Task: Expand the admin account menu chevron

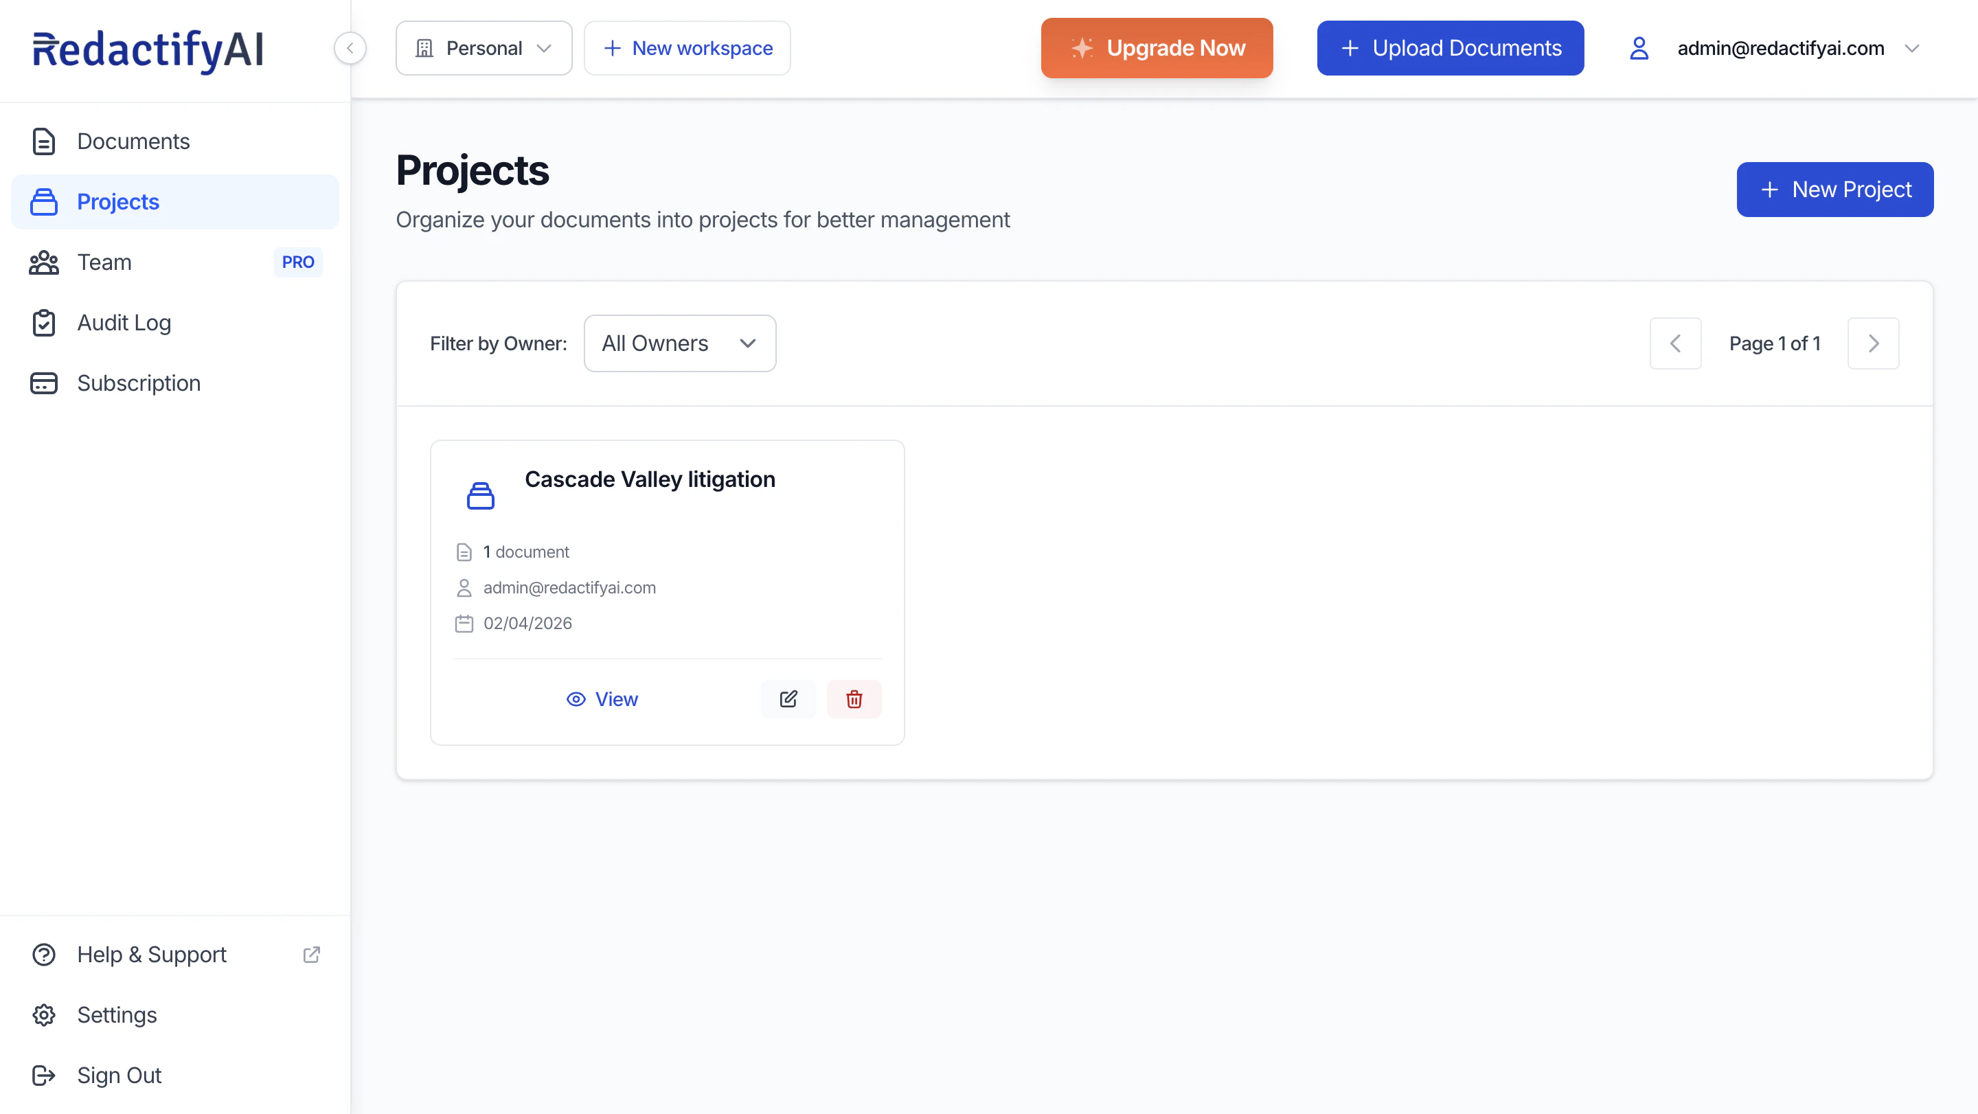Action: 1912,47
